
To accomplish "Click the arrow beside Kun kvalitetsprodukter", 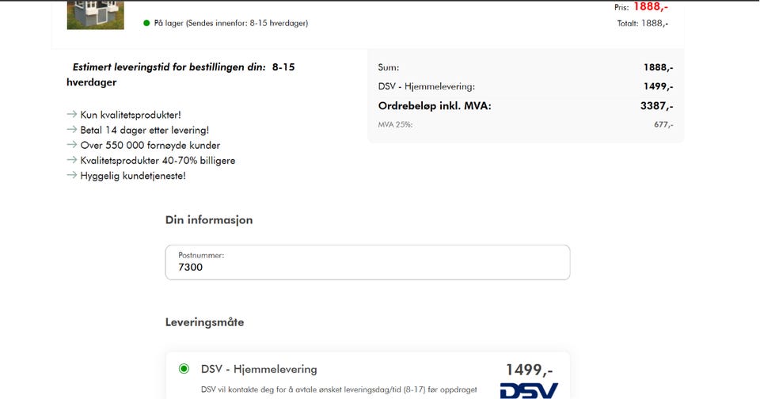I will pyautogui.click(x=72, y=115).
